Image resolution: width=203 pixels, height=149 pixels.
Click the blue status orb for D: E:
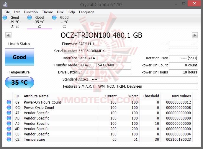pos(5,17)
